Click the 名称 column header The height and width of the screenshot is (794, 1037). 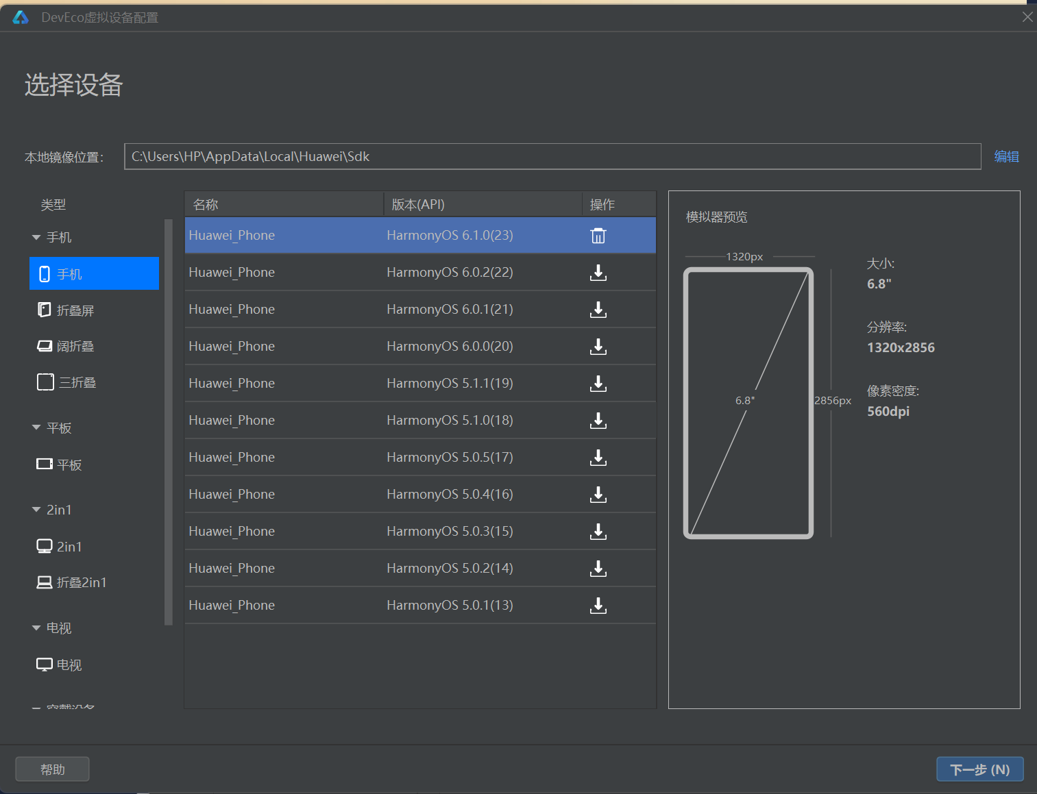[284, 204]
